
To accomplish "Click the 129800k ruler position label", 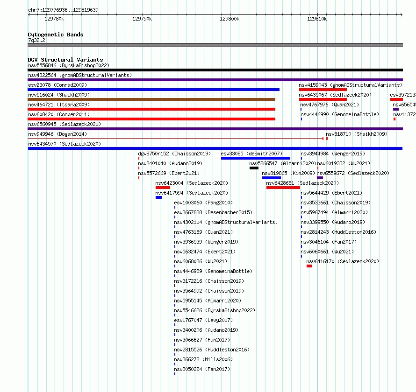I will (x=230, y=19).
